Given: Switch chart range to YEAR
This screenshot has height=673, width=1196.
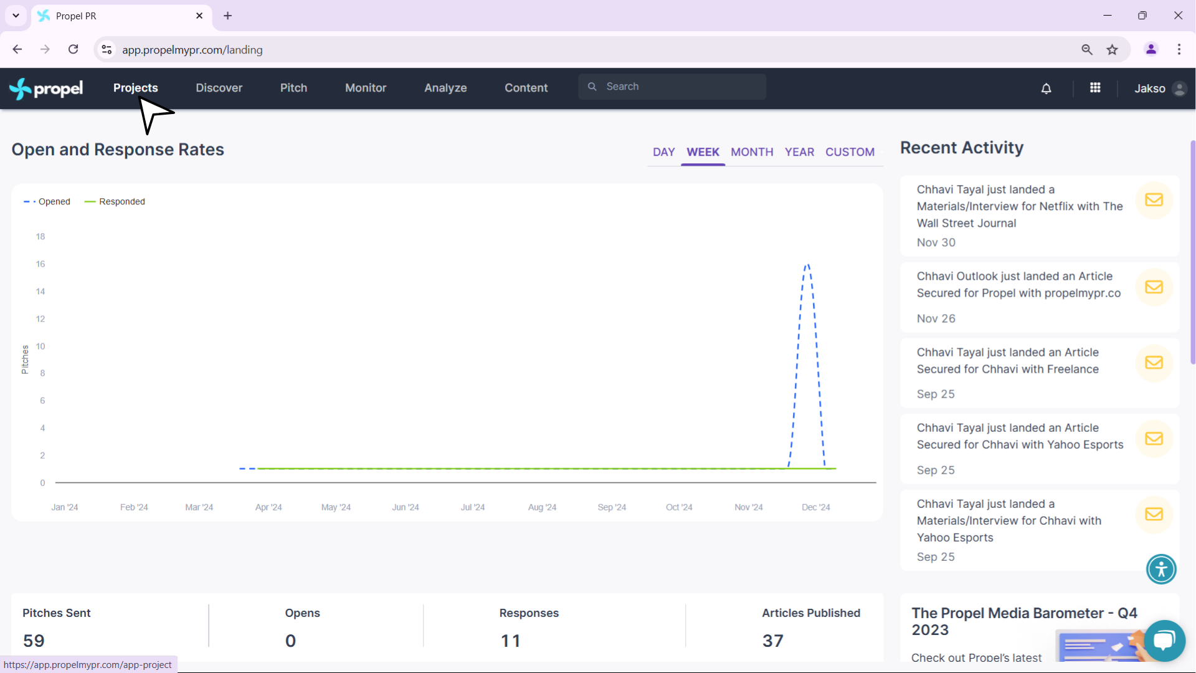Looking at the screenshot, I should [x=800, y=152].
